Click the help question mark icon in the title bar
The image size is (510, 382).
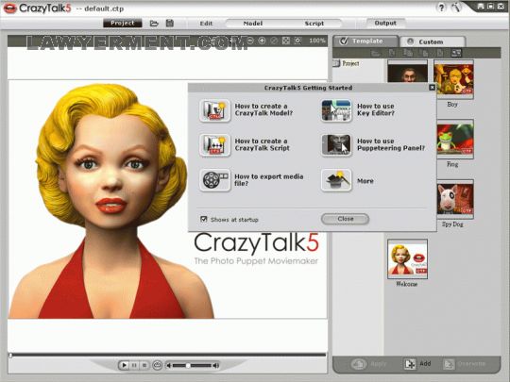tap(441, 8)
